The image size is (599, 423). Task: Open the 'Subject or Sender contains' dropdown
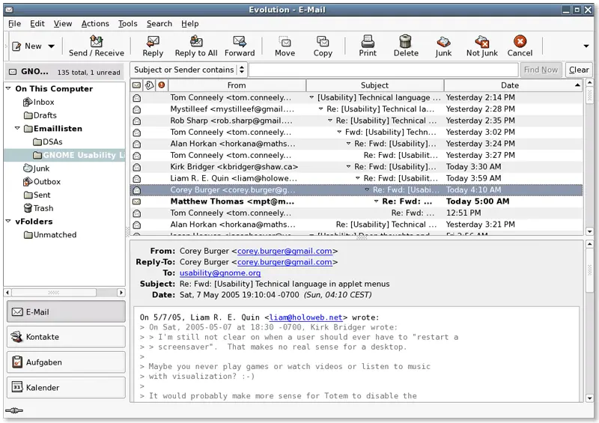pyautogui.click(x=189, y=70)
